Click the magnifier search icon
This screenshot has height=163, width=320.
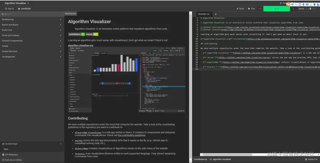(x=3, y=14)
